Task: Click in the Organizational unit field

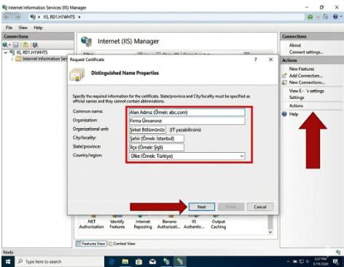Action: (x=147, y=129)
